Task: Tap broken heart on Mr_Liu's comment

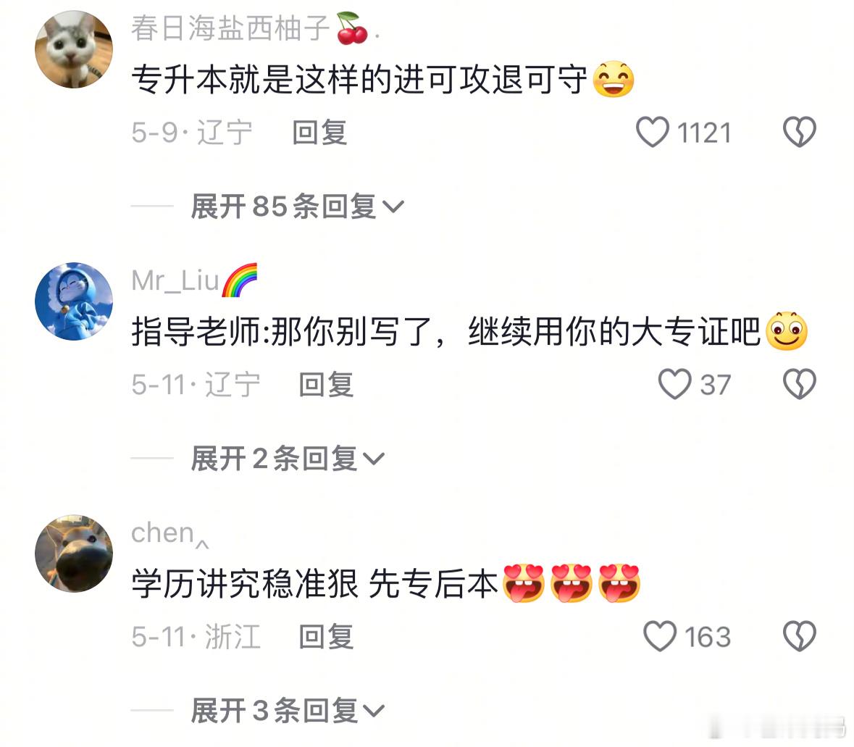Action: [x=799, y=384]
